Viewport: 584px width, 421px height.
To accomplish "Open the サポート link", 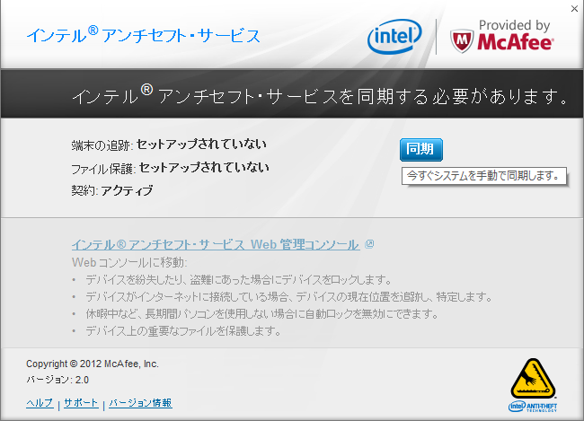I will (81, 403).
